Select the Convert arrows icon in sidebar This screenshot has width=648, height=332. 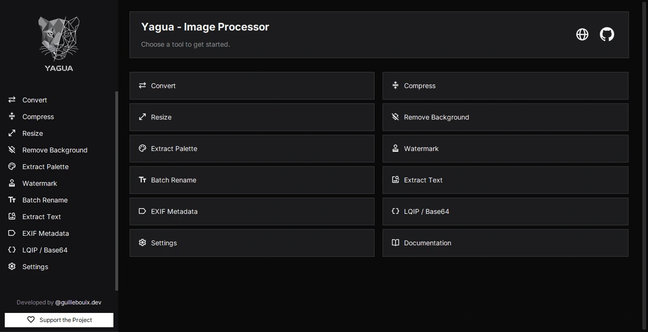point(12,100)
